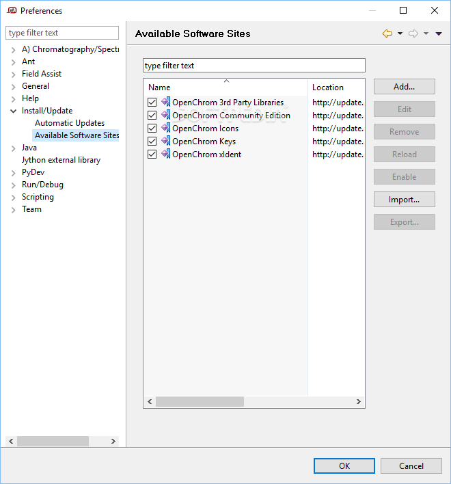Image resolution: width=451 pixels, height=484 pixels.
Task: Sort sites by Name column header
Action: click(x=225, y=88)
